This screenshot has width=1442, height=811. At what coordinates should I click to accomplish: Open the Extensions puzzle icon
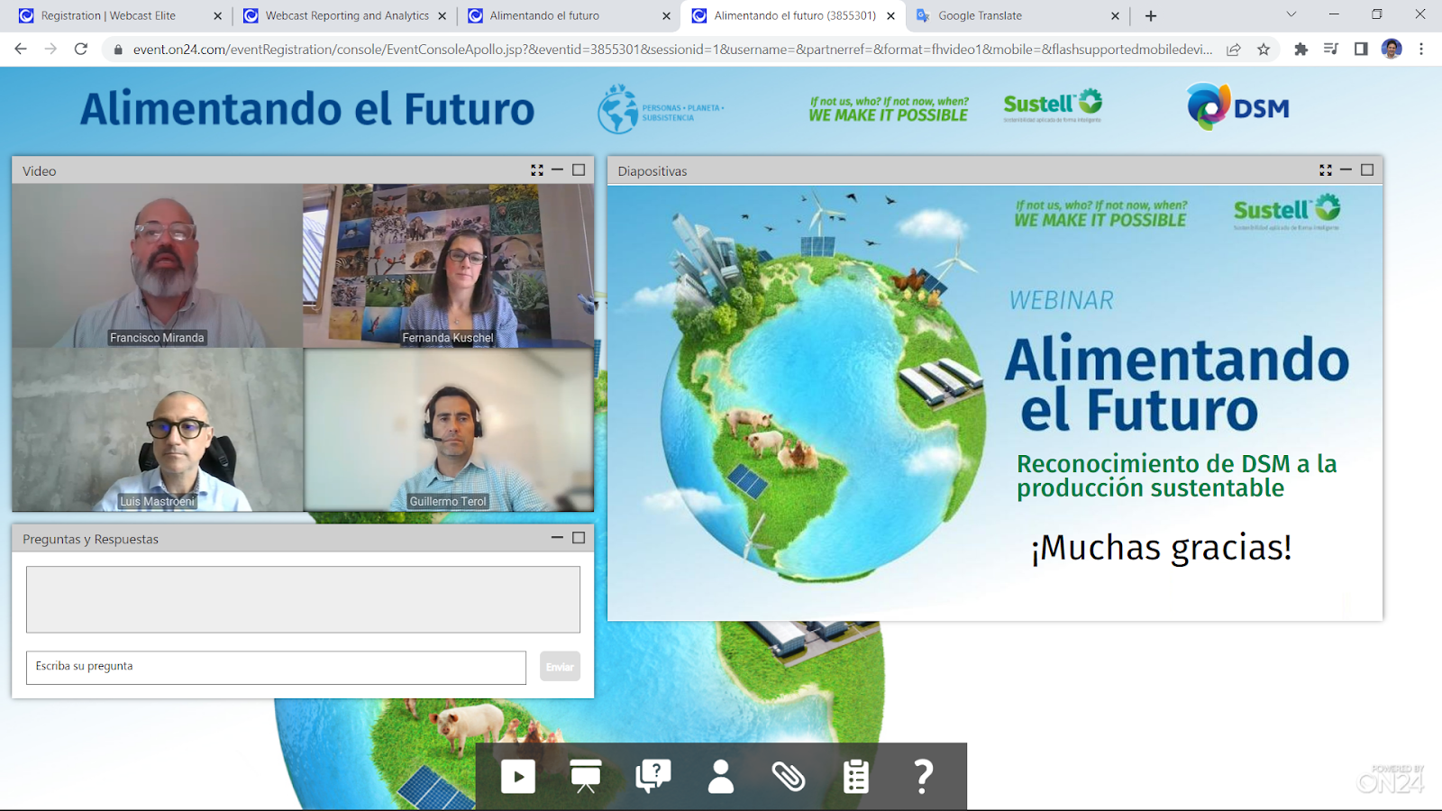coord(1301,50)
